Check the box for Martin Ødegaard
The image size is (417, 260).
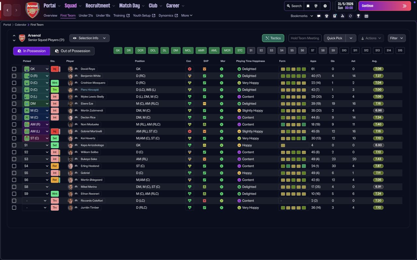[x=14, y=180]
